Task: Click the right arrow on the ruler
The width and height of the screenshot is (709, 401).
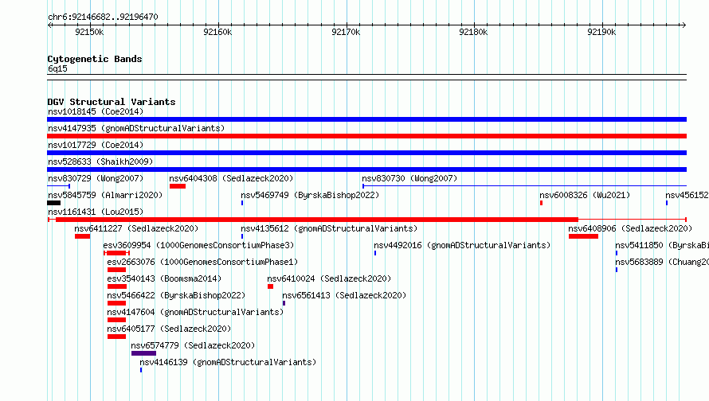Action: point(684,25)
